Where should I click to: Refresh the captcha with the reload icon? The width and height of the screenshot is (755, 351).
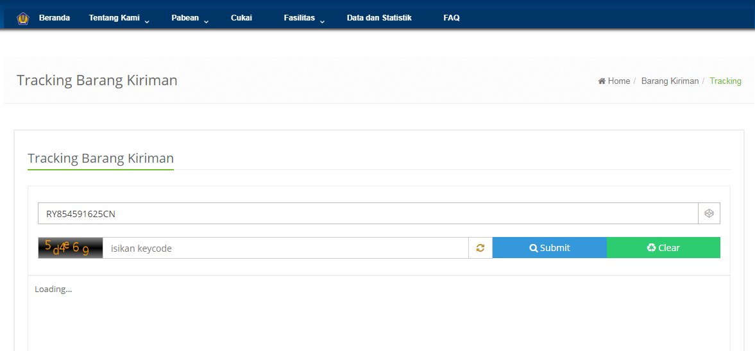pyautogui.click(x=480, y=248)
